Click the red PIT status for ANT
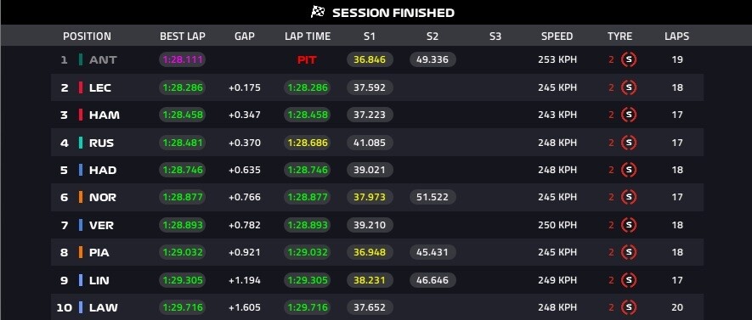 (x=307, y=60)
